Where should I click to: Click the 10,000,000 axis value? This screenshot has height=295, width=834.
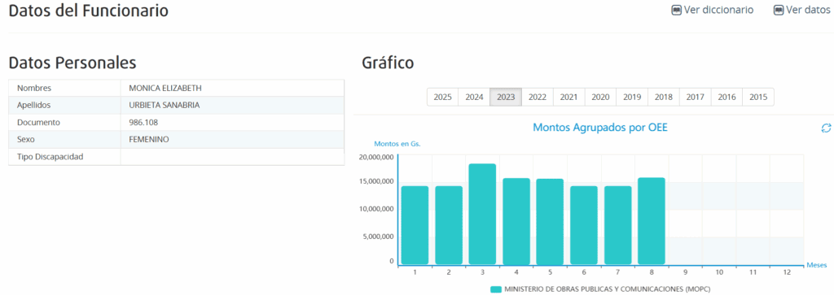pos(376,209)
